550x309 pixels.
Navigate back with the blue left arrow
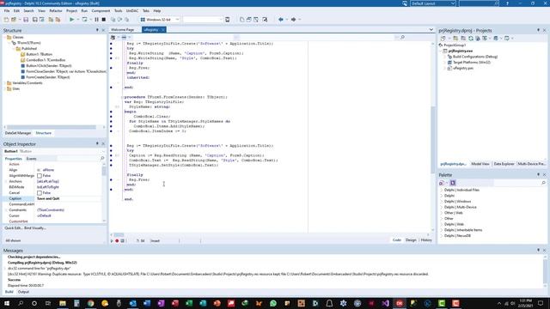281,20
